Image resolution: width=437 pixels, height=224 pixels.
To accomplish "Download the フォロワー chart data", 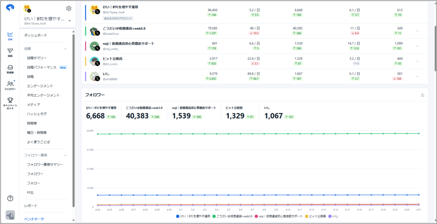I will 422,95.
